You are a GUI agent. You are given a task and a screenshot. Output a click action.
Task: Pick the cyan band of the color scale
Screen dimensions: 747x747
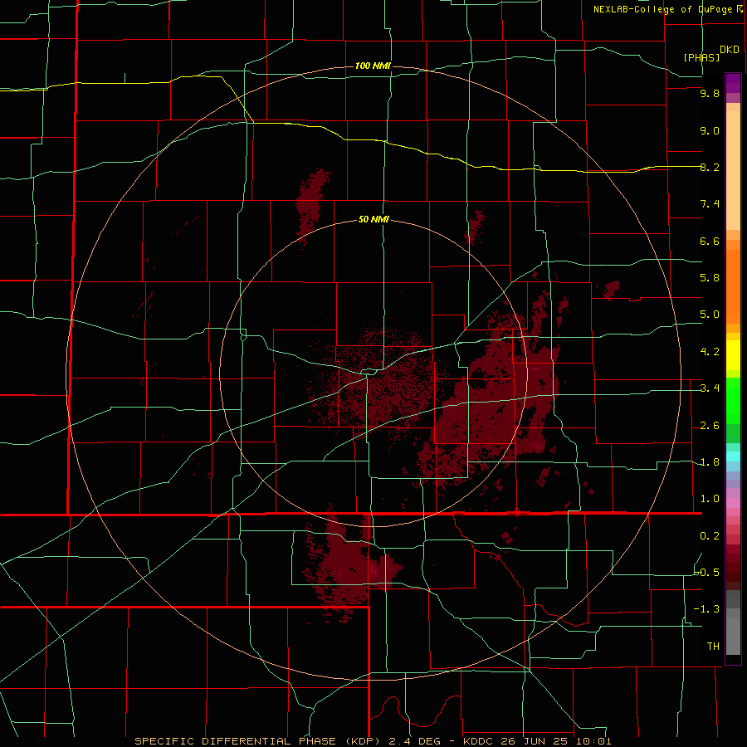(733, 456)
